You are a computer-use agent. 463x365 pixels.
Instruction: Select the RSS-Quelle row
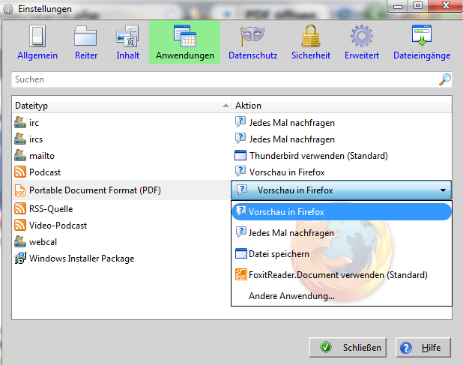click(121, 209)
